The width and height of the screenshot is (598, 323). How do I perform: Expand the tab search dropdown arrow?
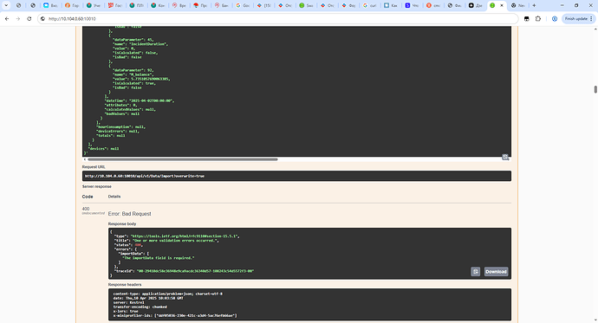pos(6,5)
